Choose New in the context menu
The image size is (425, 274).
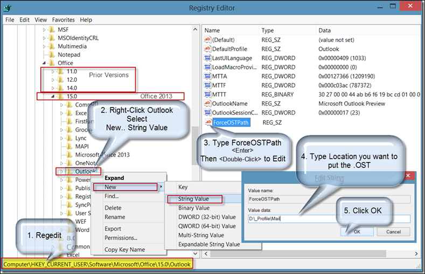(x=129, y=187)
